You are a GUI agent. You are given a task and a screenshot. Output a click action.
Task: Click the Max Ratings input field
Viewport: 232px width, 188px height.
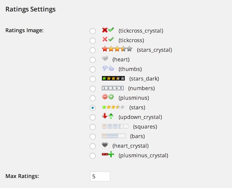click(x=100, y=176)
